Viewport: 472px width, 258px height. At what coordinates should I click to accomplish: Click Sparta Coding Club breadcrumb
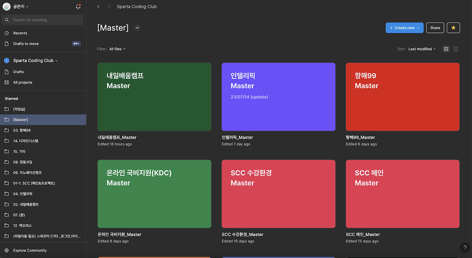click(137, 7)
